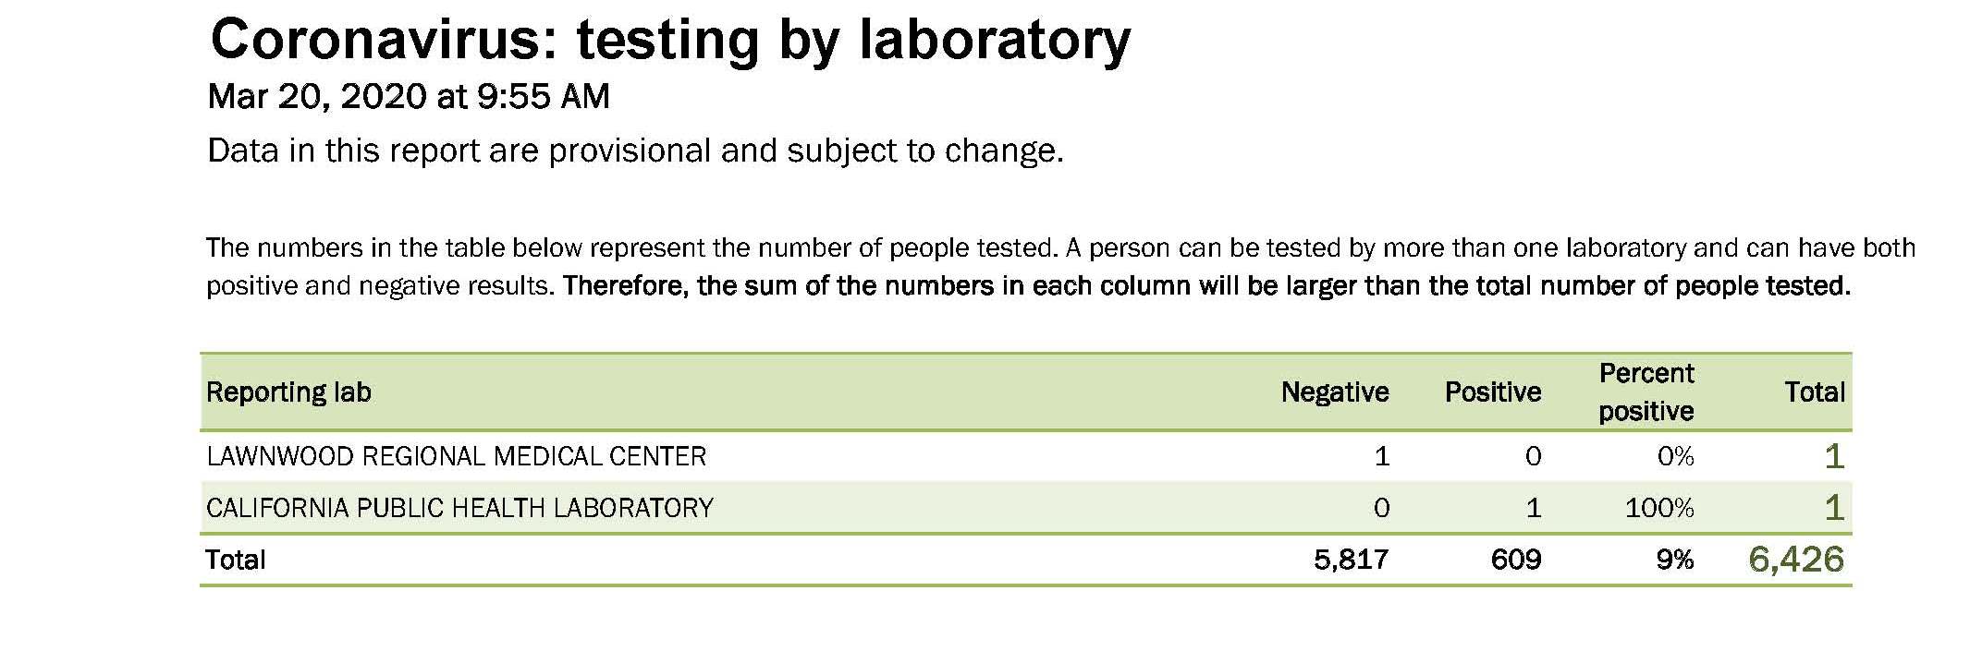Viewport: 1970px width, 651px height.
Task: Click the provisional data disclaimer text
Action: 636,151
